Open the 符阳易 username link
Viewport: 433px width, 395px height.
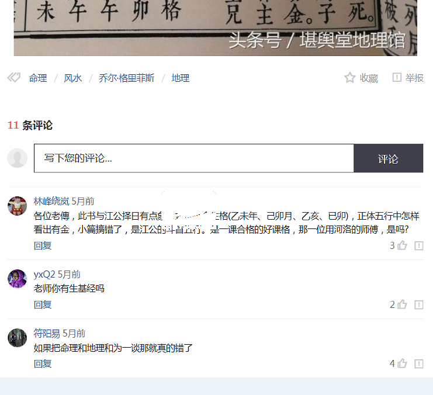(x=47, y=334)
